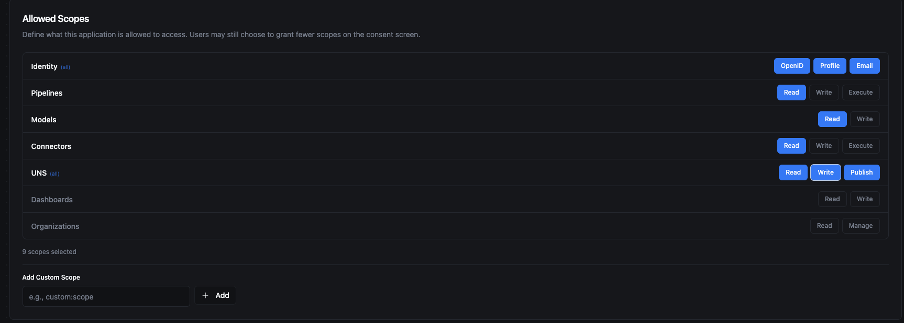This screenshot has width=904, height=323.
Task: Turn off the Connectors Read scope
Action: point(791,146)
